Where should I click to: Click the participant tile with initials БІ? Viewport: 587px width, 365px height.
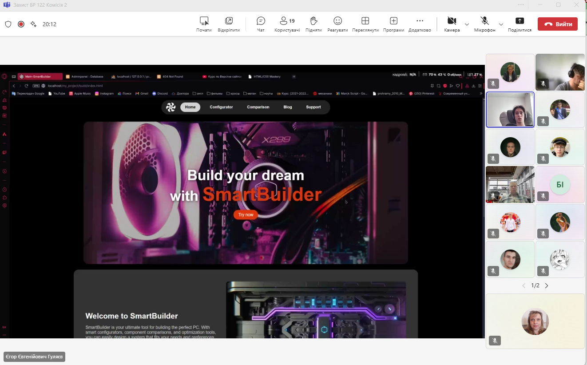pos(559,184)
